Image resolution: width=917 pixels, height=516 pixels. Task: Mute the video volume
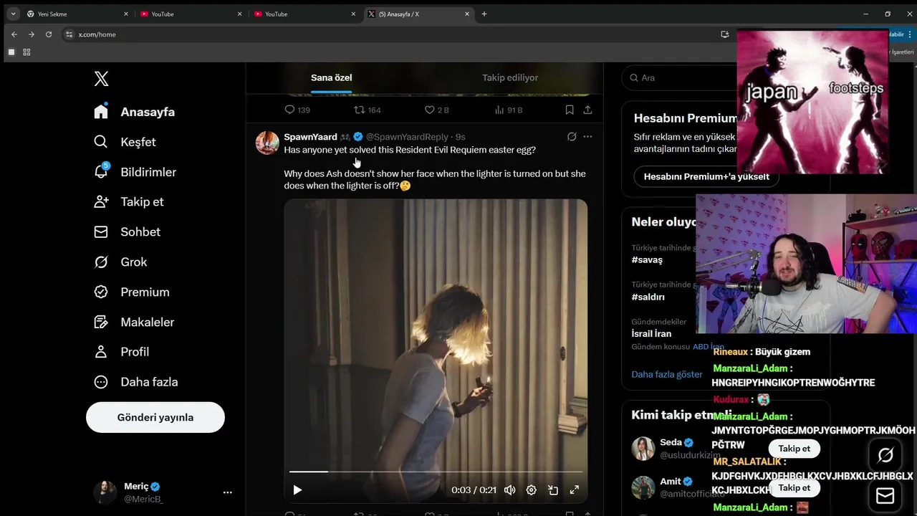[x=509, y=490]
